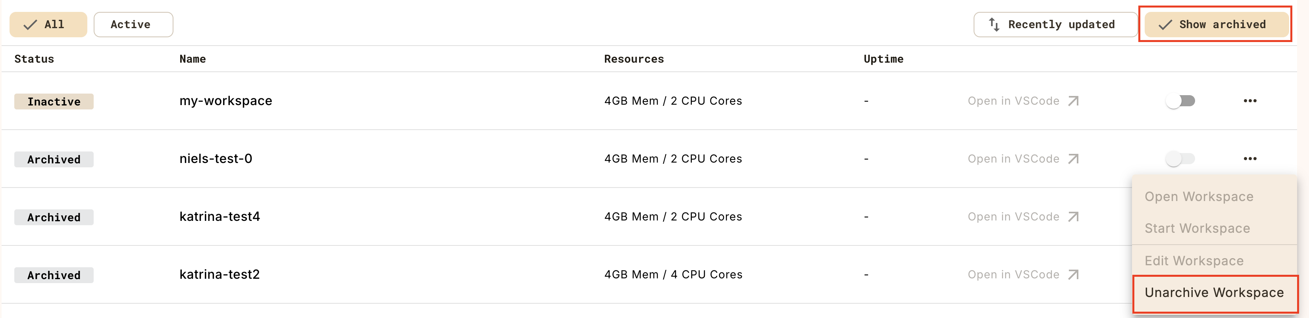
Task: Open my-workspace in VSCode
Action: 1013,101
